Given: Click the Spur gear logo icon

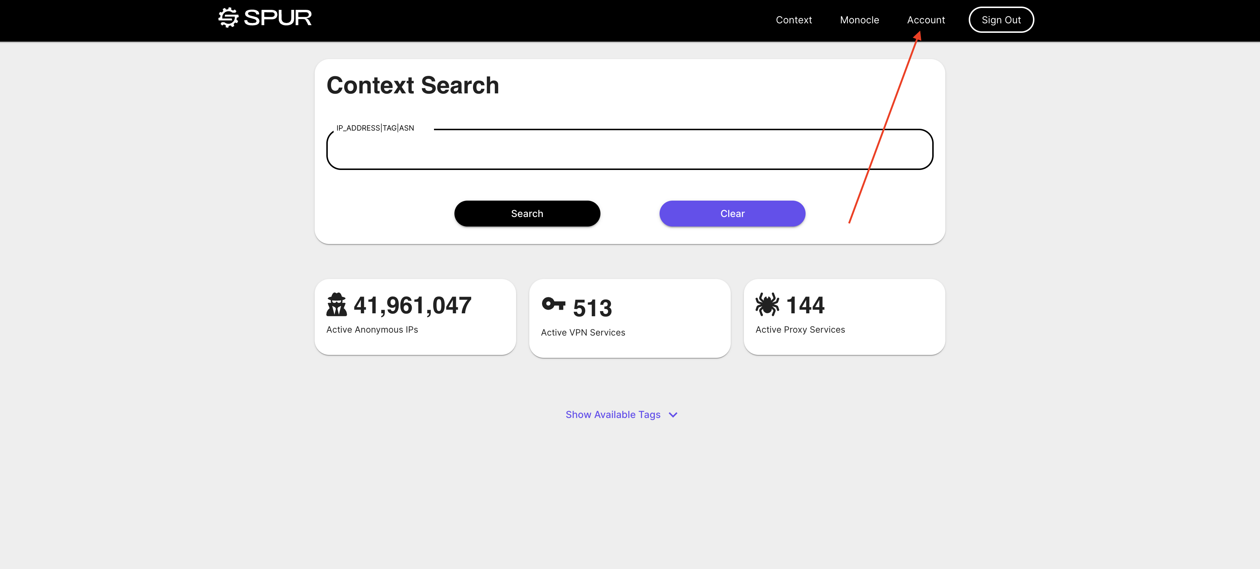Looking at the screenshot, I should pos(228,18).
